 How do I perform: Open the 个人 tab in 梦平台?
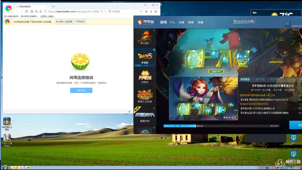tap(172, 22)
